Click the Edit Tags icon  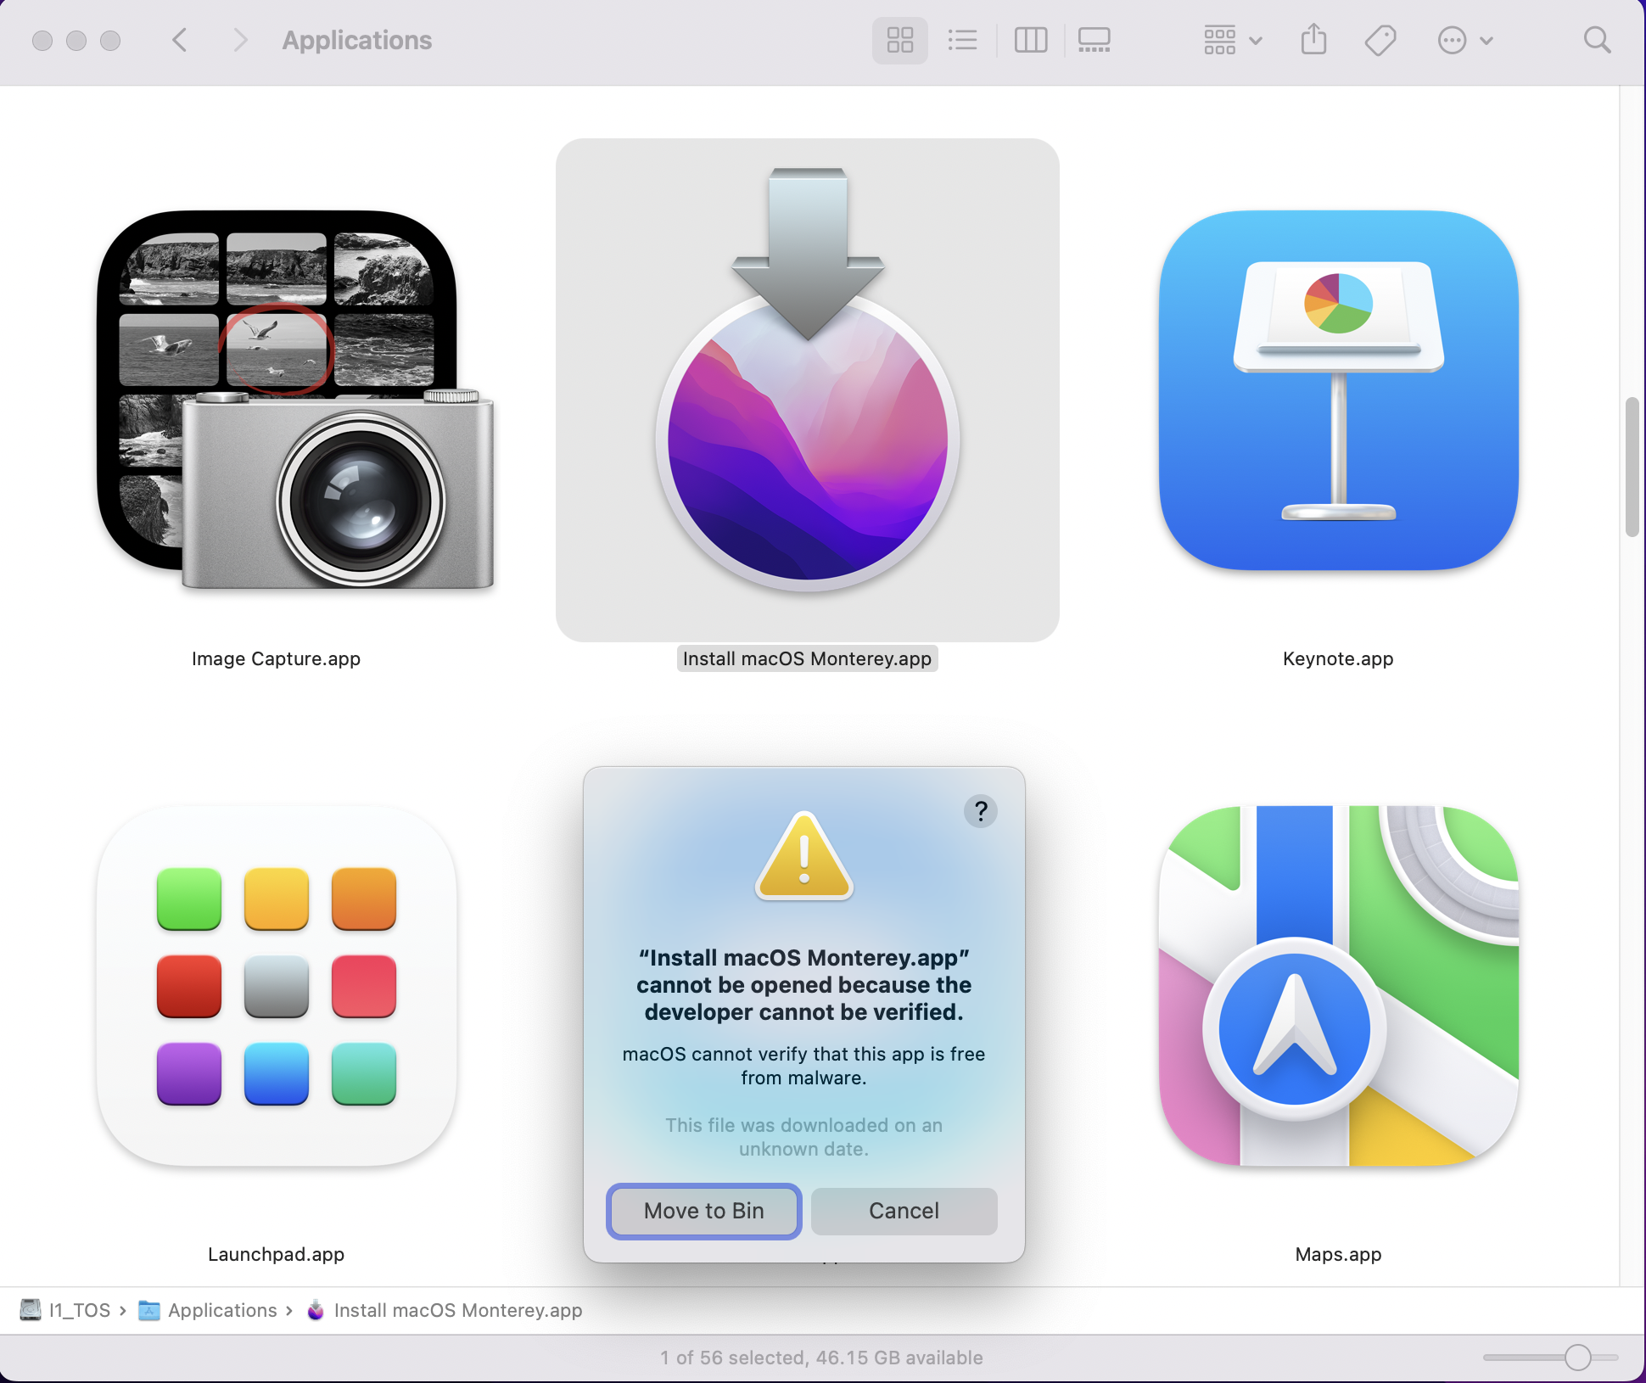tap(1380, 40)
